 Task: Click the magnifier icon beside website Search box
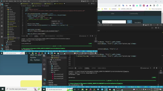point(99,22)
